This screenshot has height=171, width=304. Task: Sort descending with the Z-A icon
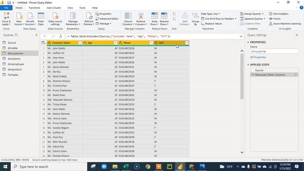point(174,19)
